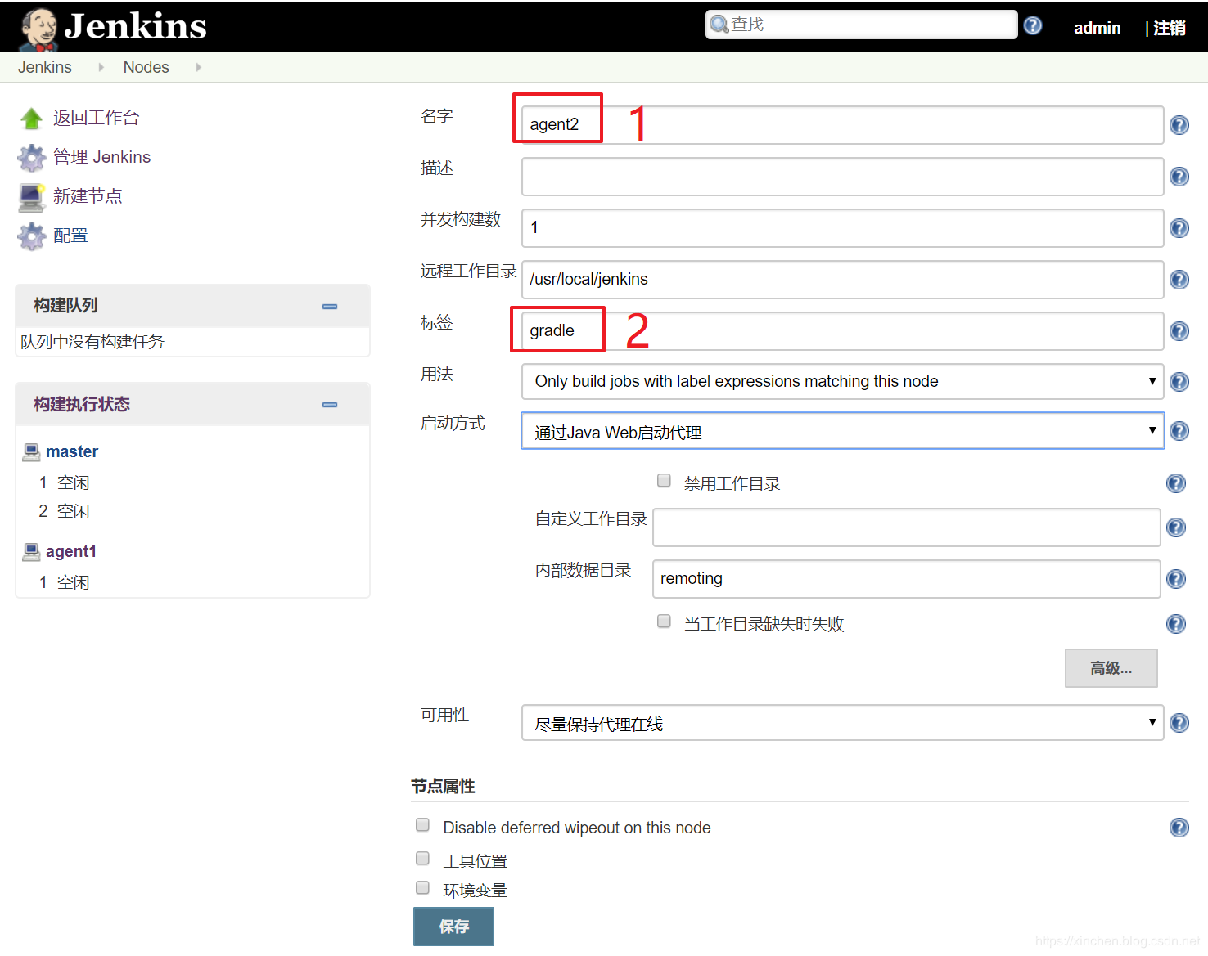Click the 并发构建数 executors field
Screen dimensions: 1208x956
(x=842, y=228)
